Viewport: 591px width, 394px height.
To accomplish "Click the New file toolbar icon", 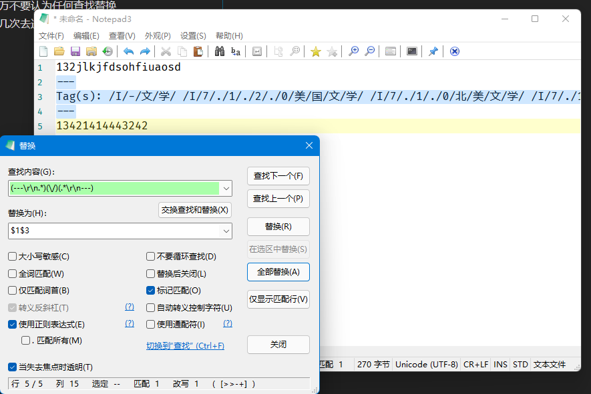I will click(43, 51).
